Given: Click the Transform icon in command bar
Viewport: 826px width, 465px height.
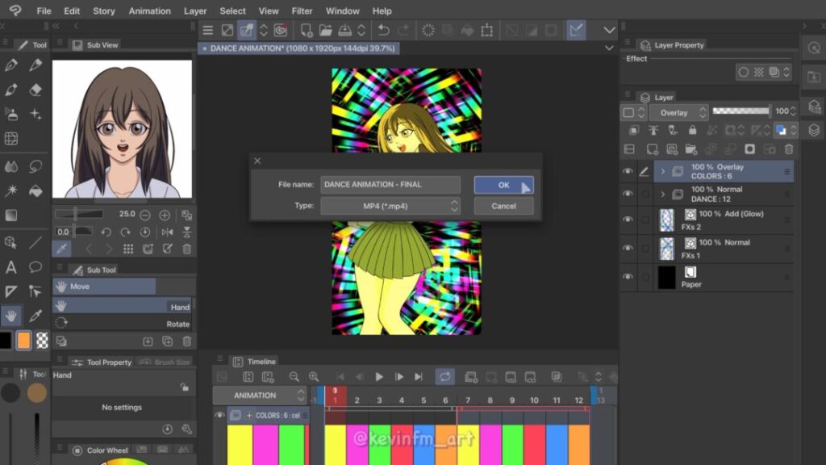Looking at the screenshot, I should pyautogui.click(x=487, y=30).
